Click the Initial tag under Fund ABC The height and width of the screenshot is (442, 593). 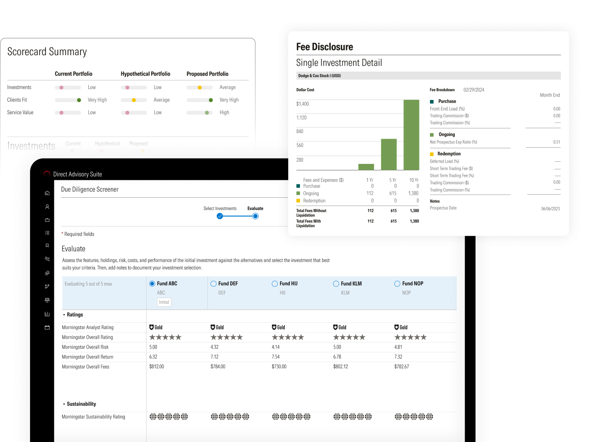(x=164, y=302)
